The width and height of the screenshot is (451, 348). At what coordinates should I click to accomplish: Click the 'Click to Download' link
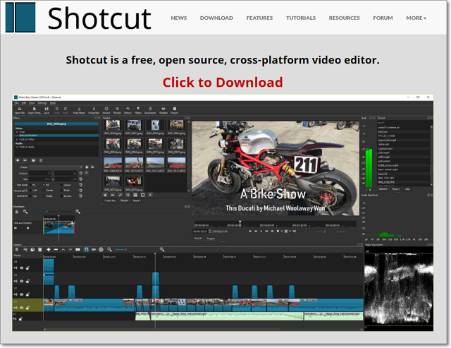(x=223, y=82)
